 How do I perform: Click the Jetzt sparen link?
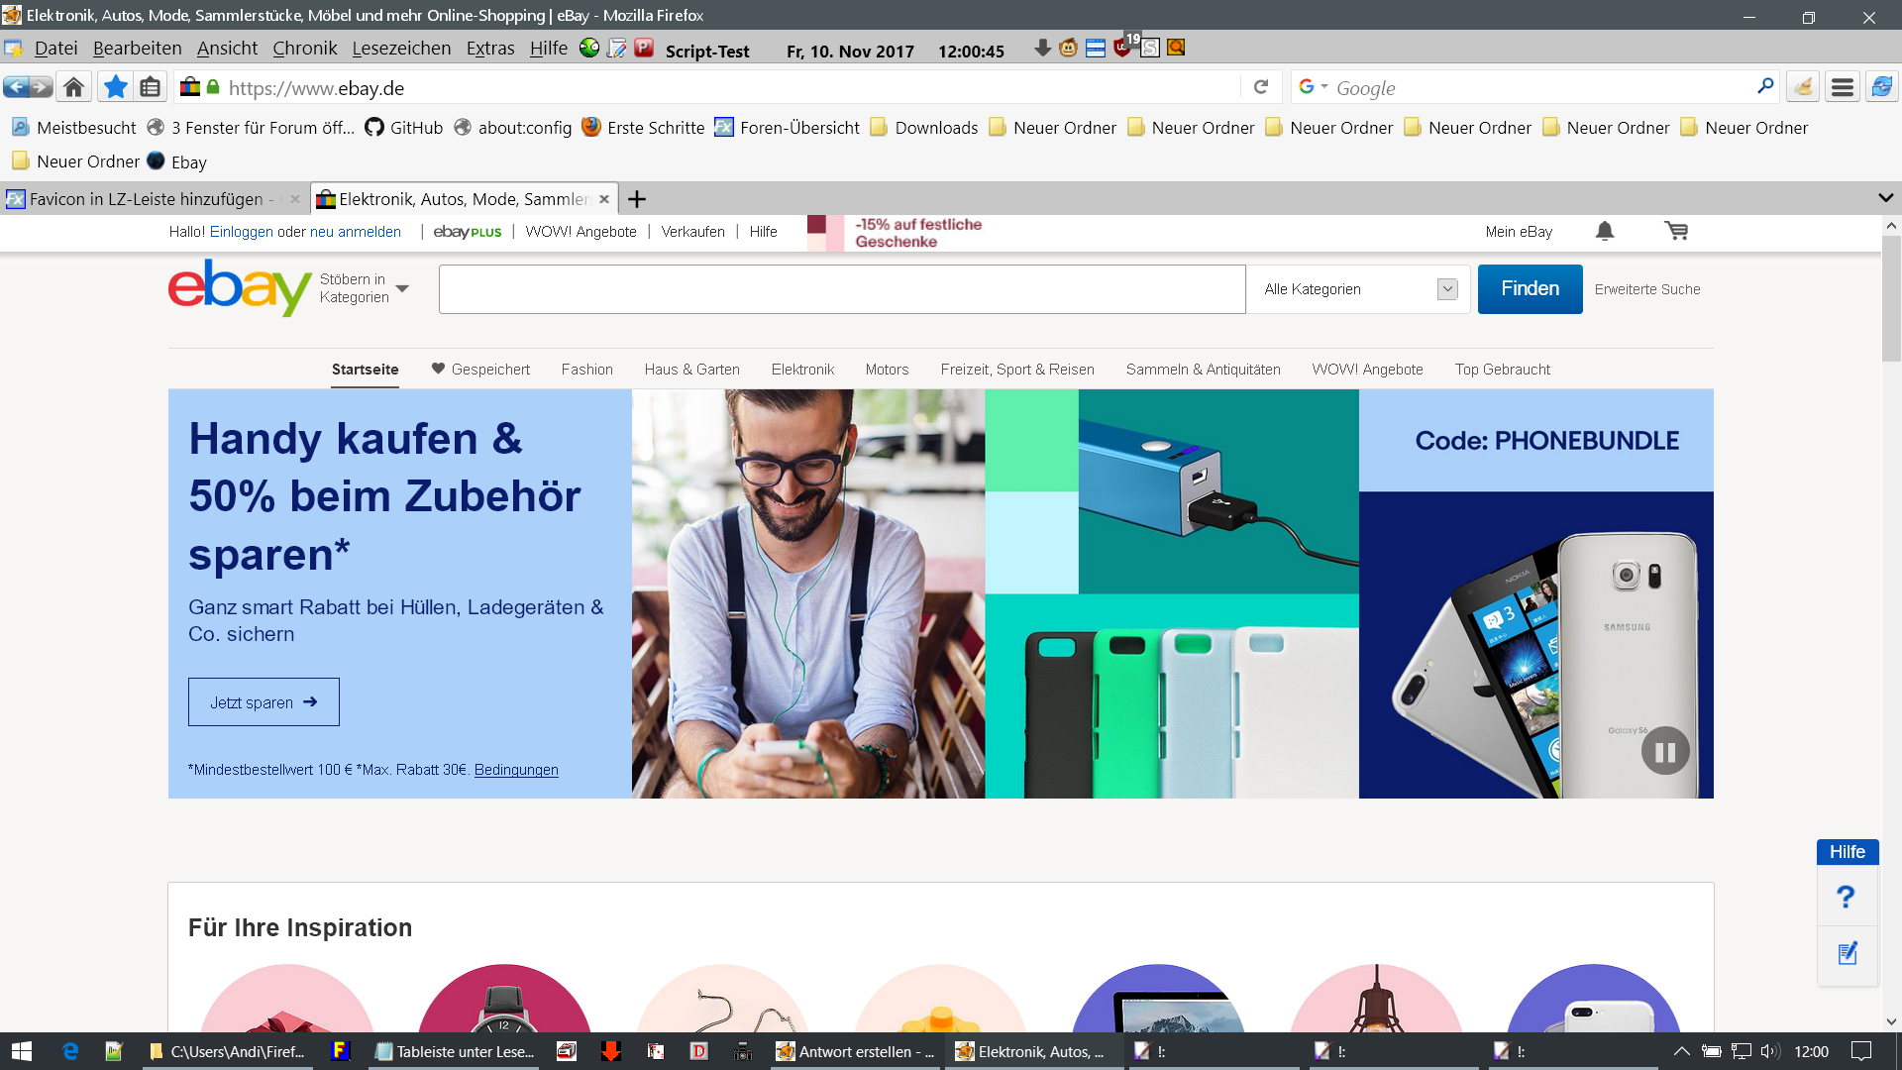(x=264, y=701)
